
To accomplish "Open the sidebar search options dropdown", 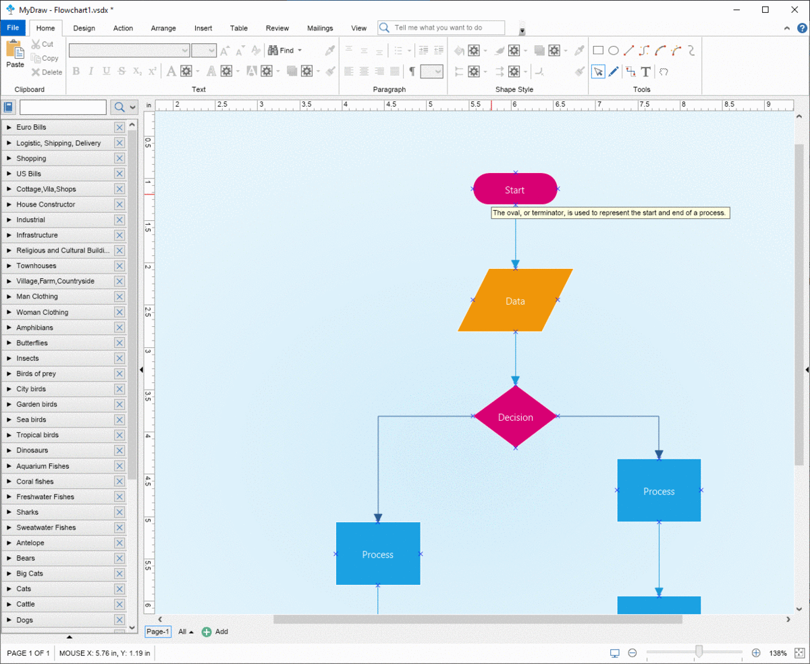I will (x=132, y=107).
